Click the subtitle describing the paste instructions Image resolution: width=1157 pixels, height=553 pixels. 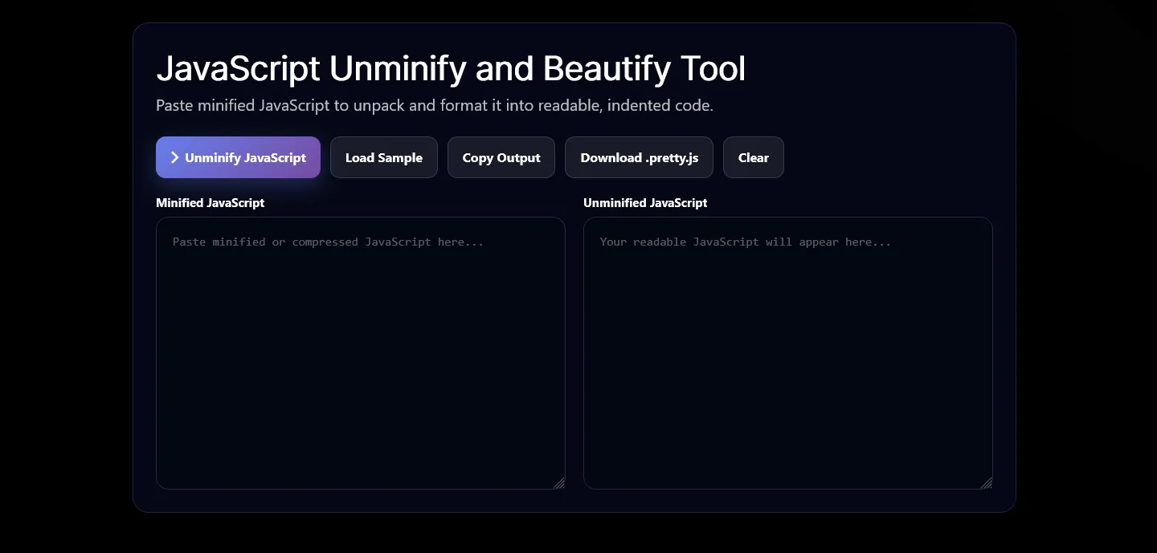tap(435, 105)
